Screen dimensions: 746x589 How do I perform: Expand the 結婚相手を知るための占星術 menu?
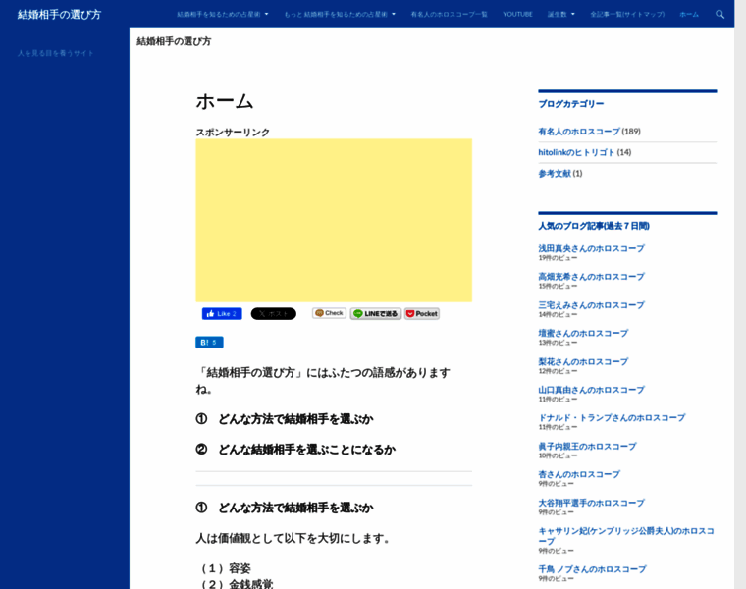click(x=223, y=15)
